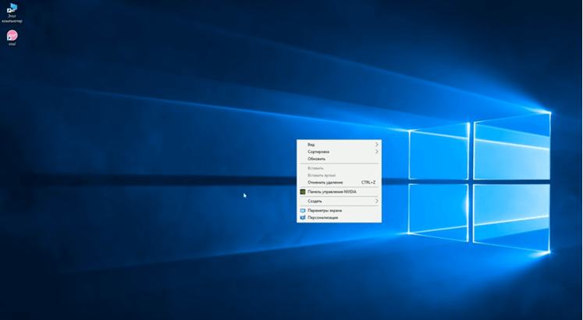Image resolution: width=583 pixels, height=320 pixels.
Task: Click the 'Сортировка' menu item label
Action: pyautogui.click(x=318, y=151)
